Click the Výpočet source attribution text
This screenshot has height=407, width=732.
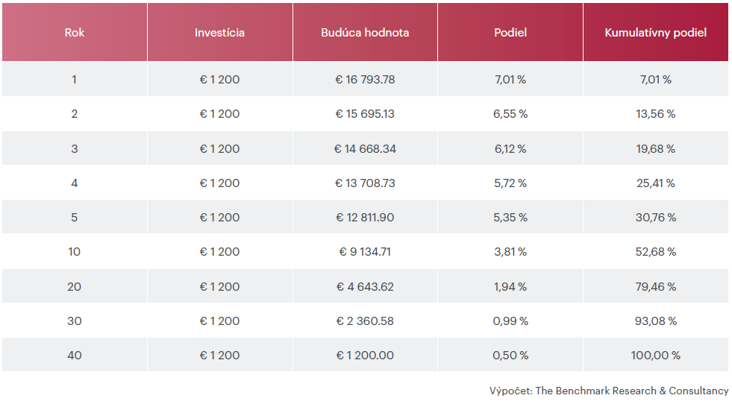(x=609, y=391)
